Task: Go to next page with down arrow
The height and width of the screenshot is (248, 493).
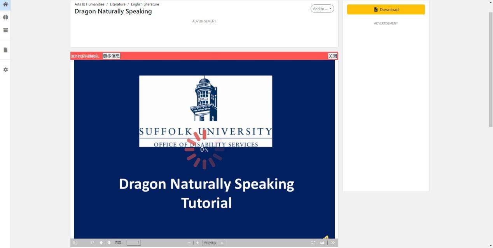Action: (x=109, y=243)
